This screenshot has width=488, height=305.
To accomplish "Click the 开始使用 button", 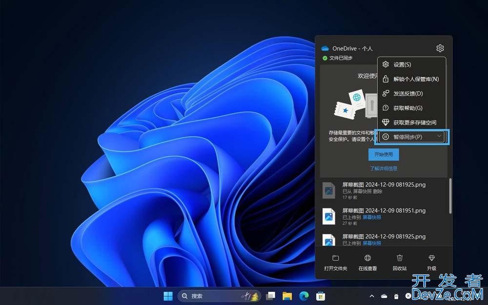I will (x=384, y=154).
